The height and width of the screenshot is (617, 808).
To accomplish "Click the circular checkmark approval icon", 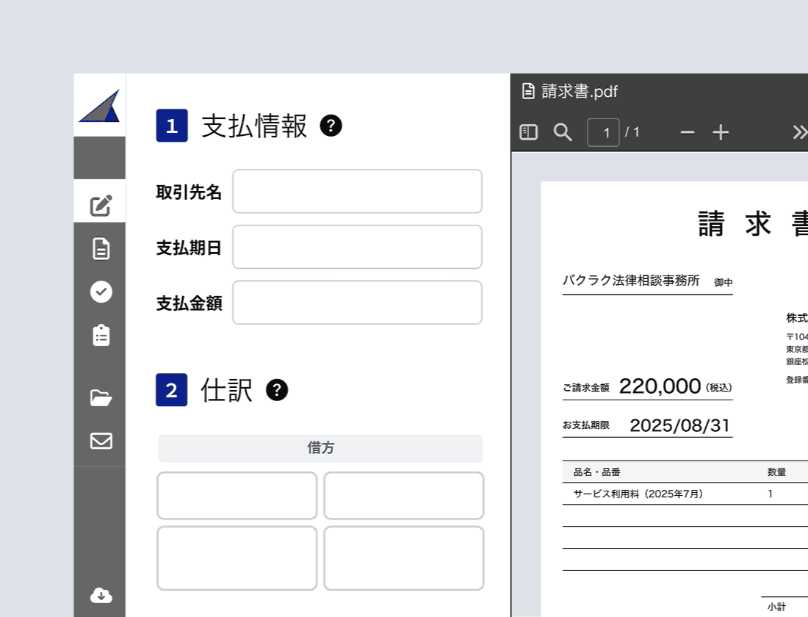I will 101,292.
